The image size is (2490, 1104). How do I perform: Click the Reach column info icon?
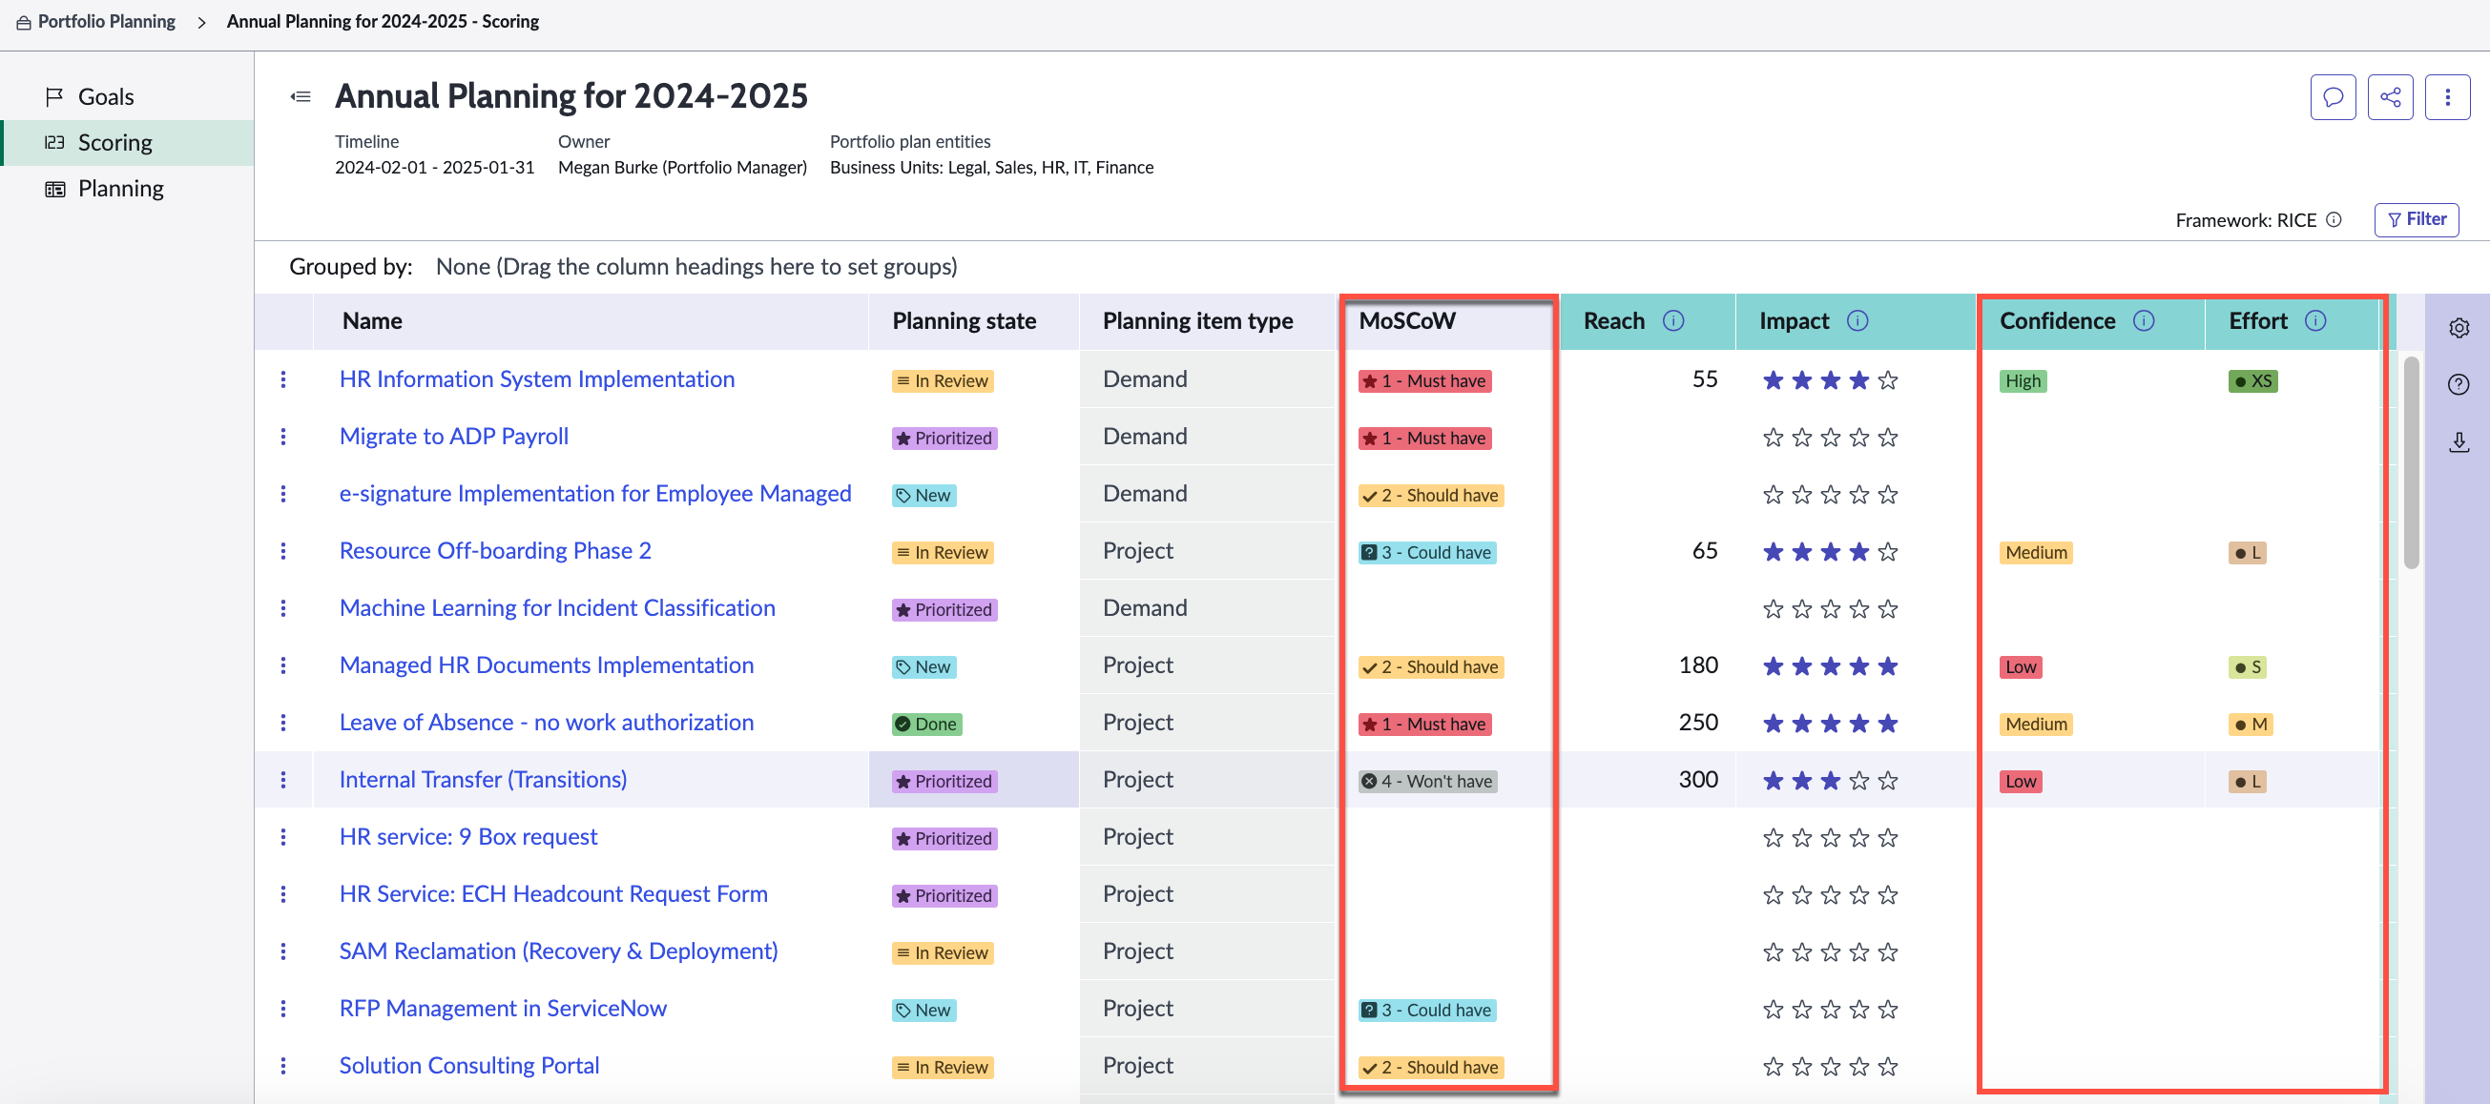(x=1672, y=320)
